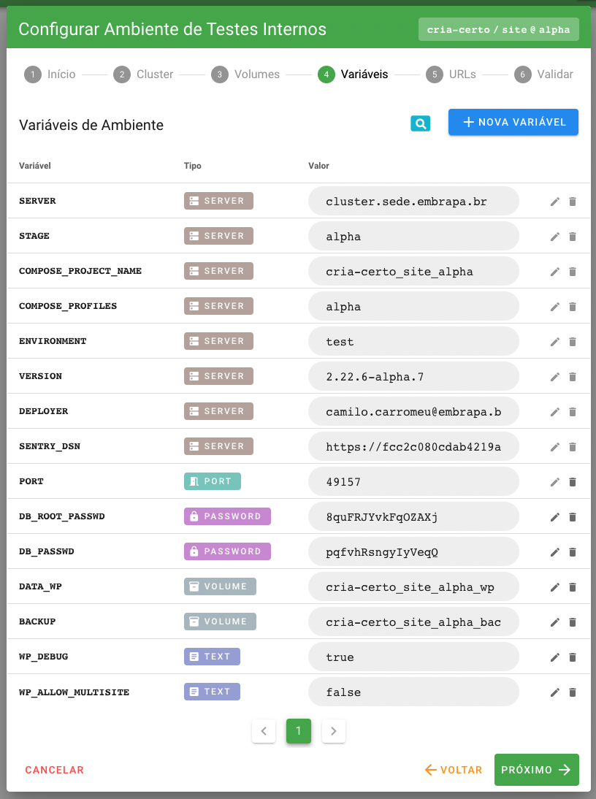Viewport: 596px width, 799px height.
Task: Jump to the Validar step
Action: click(543, 74)
